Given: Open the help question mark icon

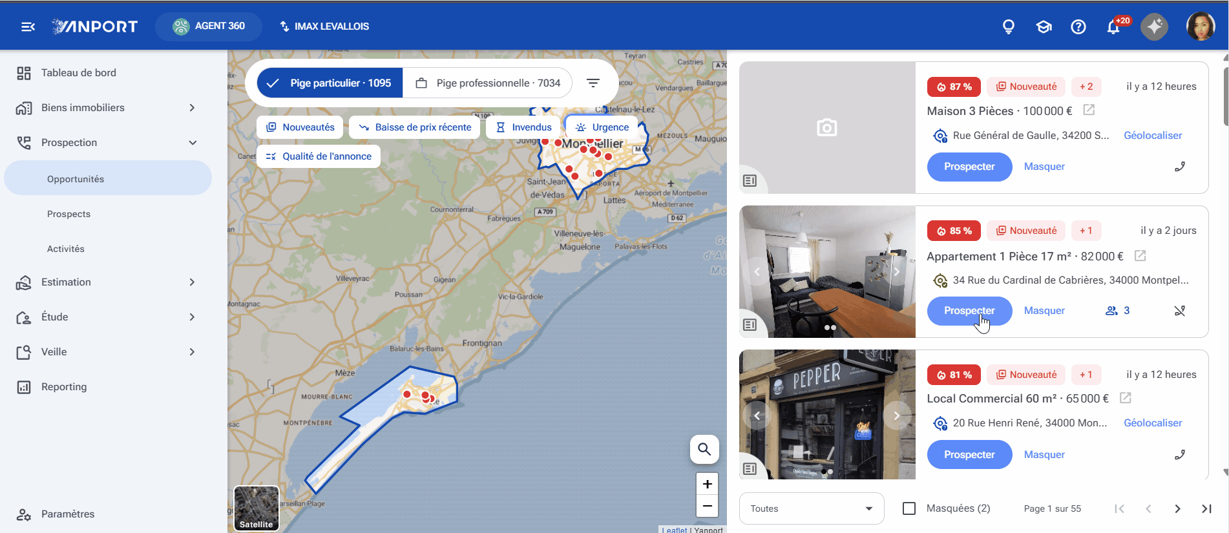Looking at the screenshot, I should coord(1078,26).
